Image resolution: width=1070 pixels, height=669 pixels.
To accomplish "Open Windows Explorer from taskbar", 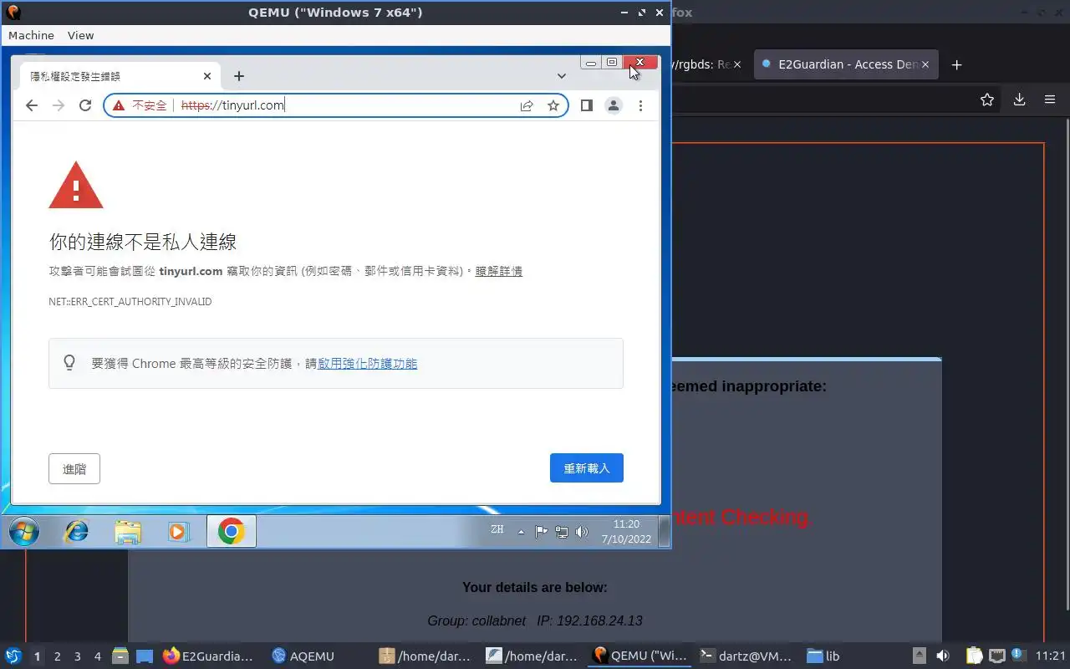I will pyautogui.click(x=128, y=532).
